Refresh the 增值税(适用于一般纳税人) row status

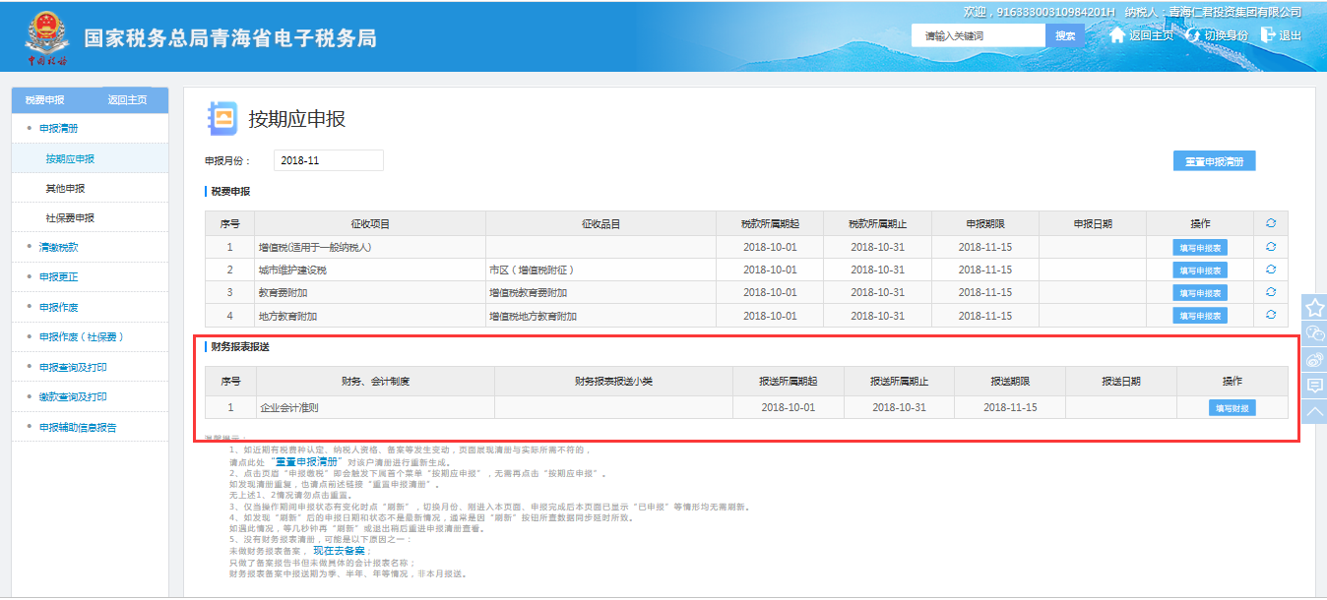click(1270, 246)
